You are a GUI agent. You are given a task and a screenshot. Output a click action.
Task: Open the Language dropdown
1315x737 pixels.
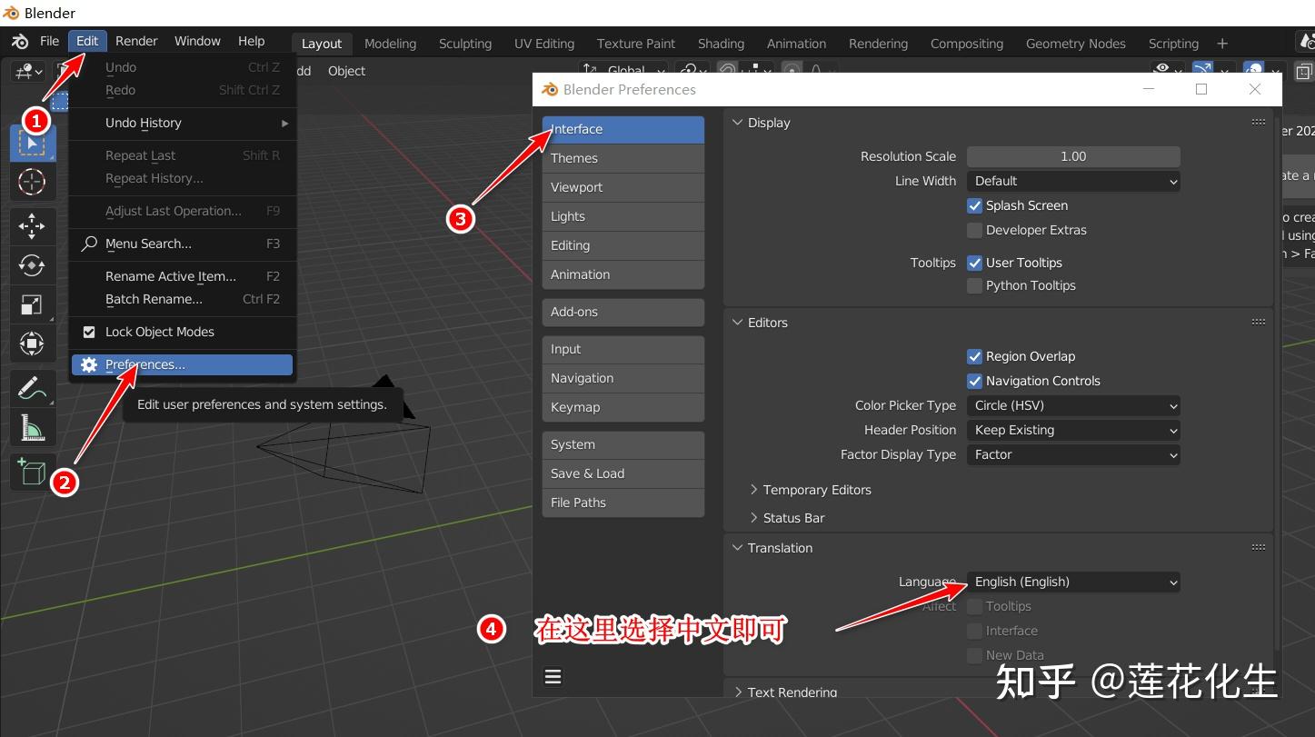pyautogui.click(x=1073, y=582)
